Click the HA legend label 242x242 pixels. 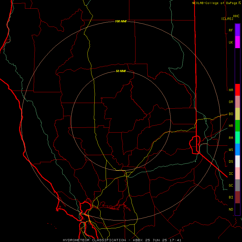[x=231, y=90]
